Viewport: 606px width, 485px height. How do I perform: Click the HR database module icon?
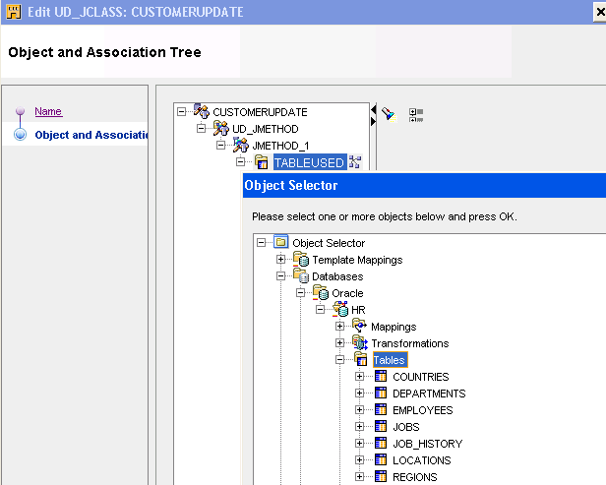pyautogui.click(x=340, y=310)
